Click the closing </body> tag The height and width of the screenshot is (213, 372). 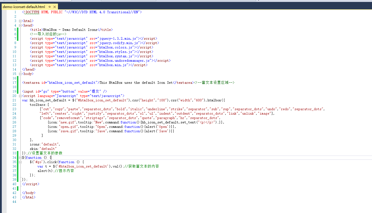pyautogui.click(x=29, y=193)
